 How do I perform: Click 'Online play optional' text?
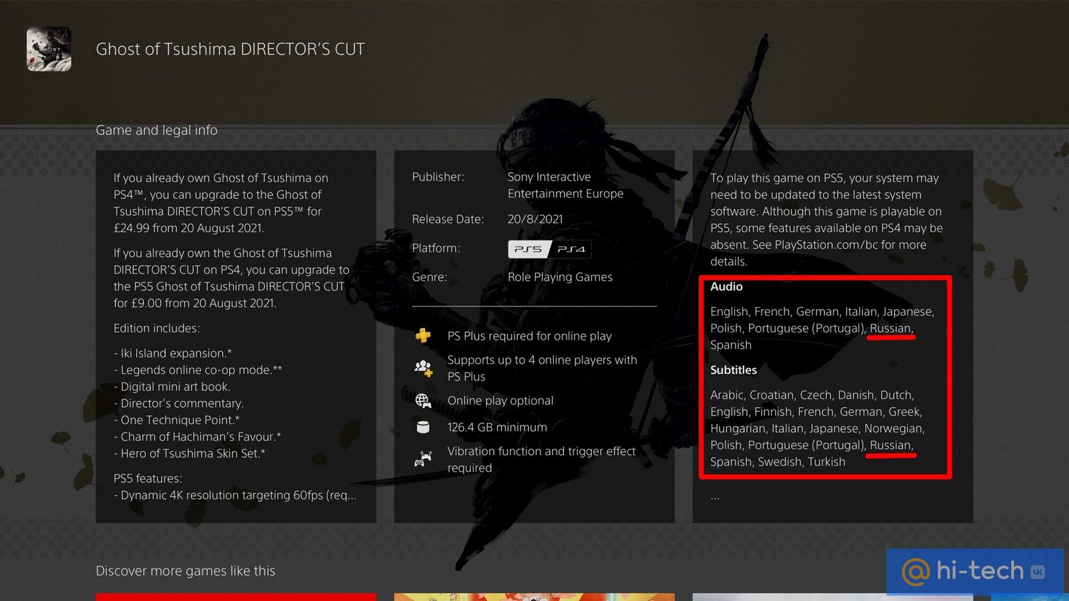coord(500,401)
